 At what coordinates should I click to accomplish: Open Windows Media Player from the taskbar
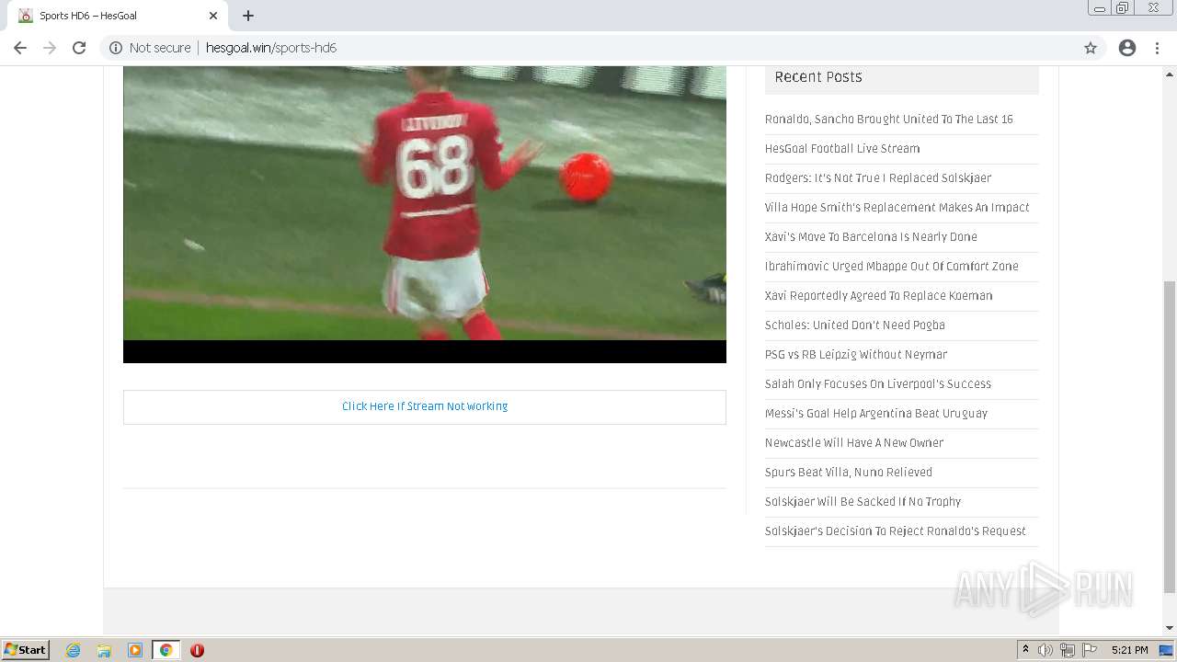[x=134, y=650]
